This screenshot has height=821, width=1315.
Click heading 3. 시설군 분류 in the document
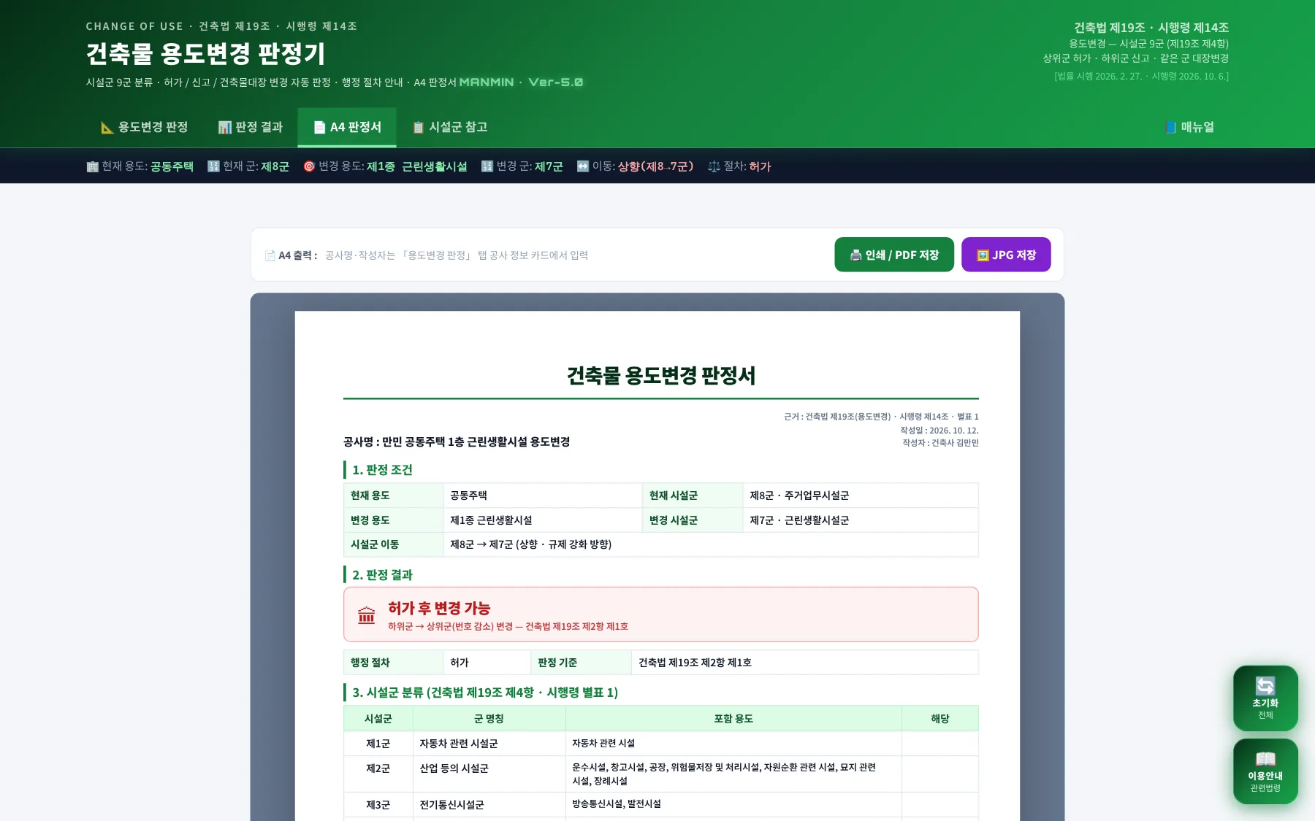[x=485, y=692]
